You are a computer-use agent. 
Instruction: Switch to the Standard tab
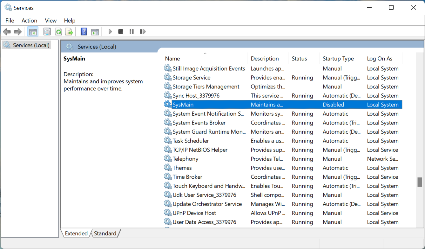point(105,233)
